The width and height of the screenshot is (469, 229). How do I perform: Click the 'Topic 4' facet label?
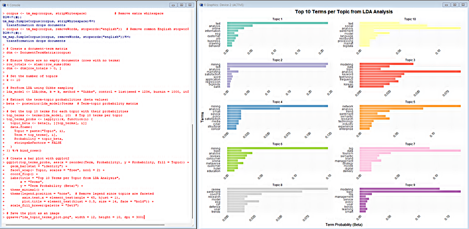point(277,102)
